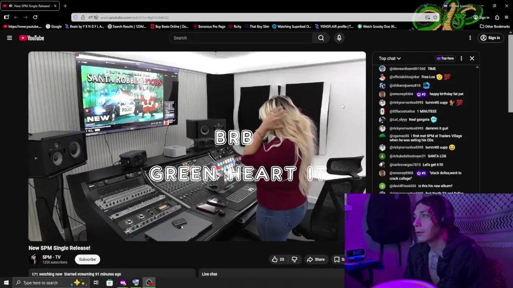Image resolution: width=513 pixels, height=288 pixels.
Task: Open the Top chat mode dropdown
Action: click(390, 58)
